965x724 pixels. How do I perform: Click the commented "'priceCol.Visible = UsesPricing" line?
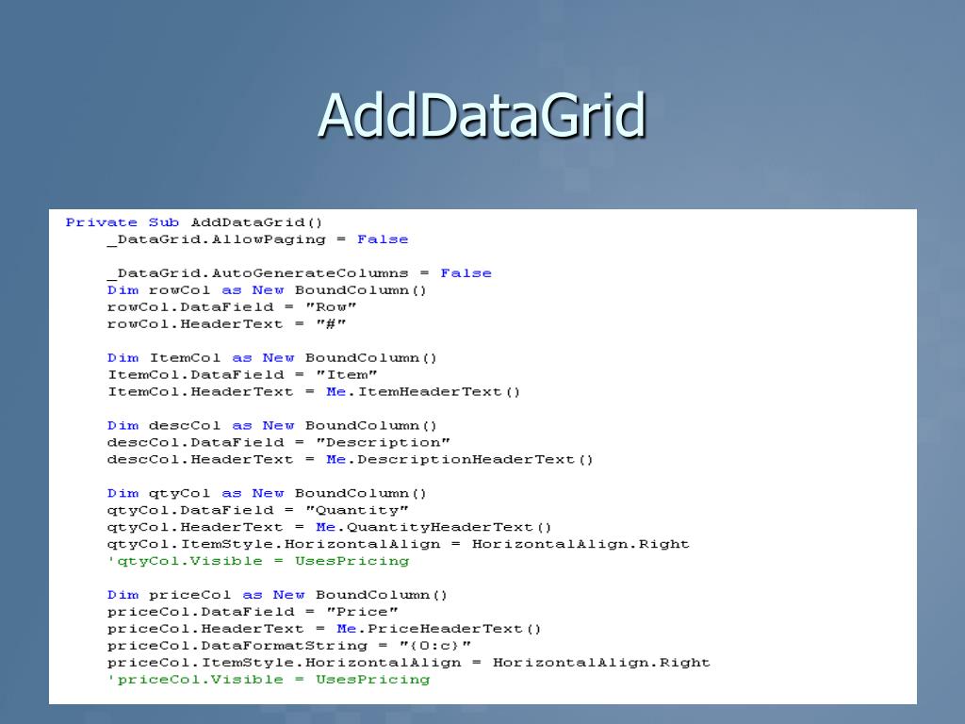[x=269, y=680]
